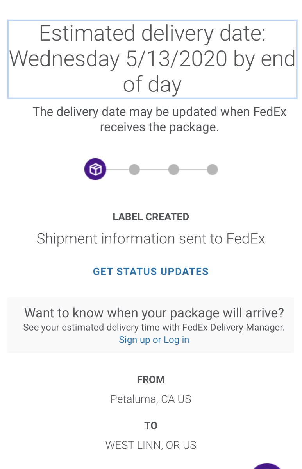Click progress line between second and third dots
Image resolution: width=302 pixels, height=469 pixels.
[x=154, y=170]
